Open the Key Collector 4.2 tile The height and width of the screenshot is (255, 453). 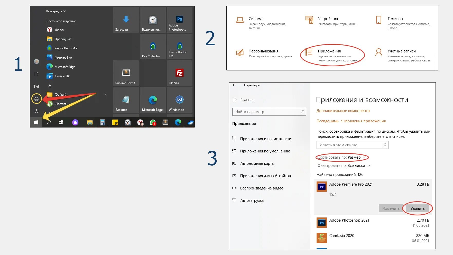point(180,47)
